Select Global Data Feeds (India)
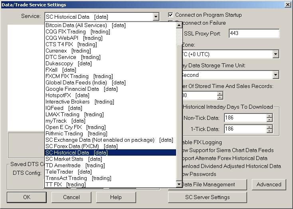Viewport: 293px width, 209px height. [111, 82]
